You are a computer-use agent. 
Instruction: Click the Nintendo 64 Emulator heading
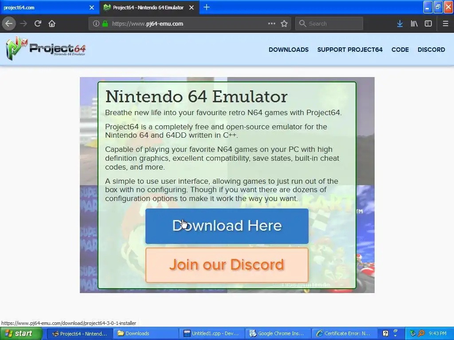pos(196,97)
